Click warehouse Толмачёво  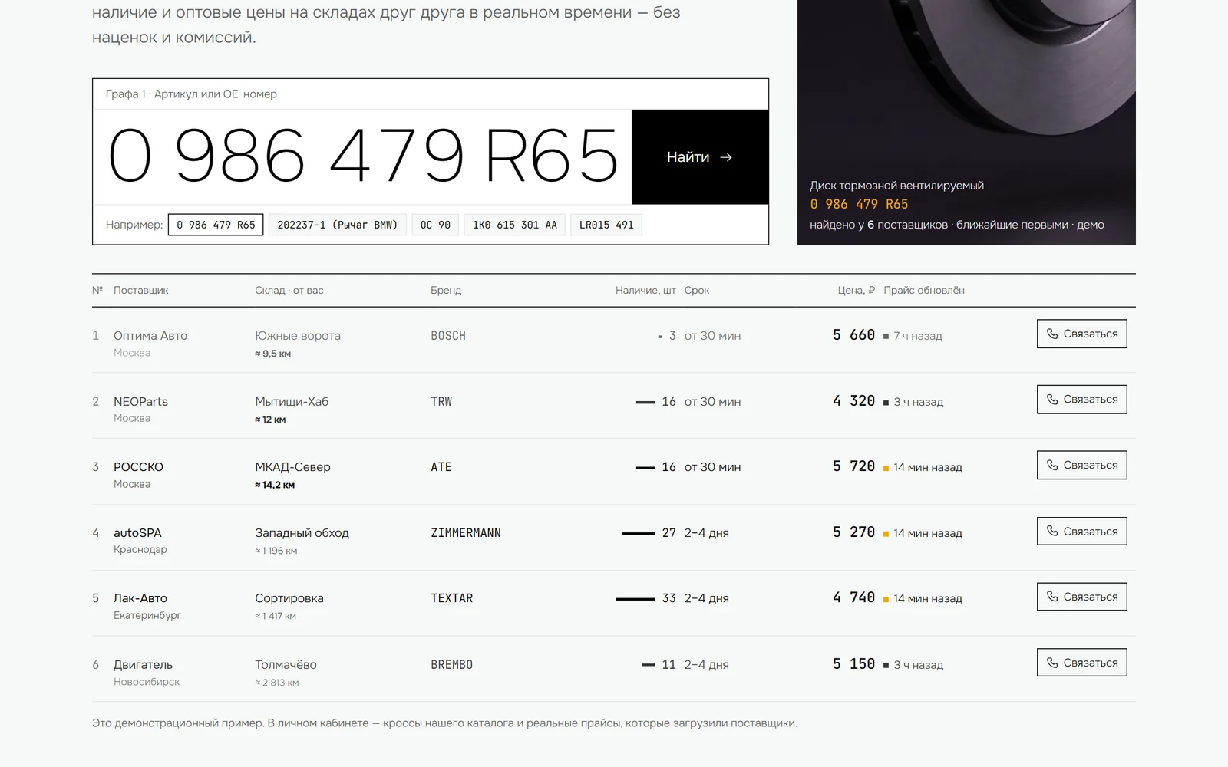[286, 665]
